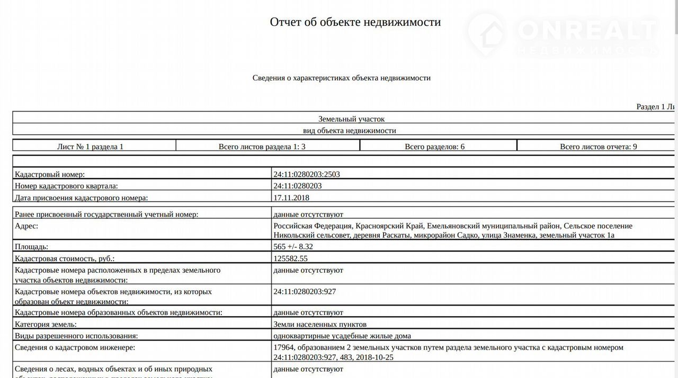678x378 pixels.
Task: Select the cadastral number value 24:11:0280203:2503
Action: pyautogui.click(x=306, y=174)
